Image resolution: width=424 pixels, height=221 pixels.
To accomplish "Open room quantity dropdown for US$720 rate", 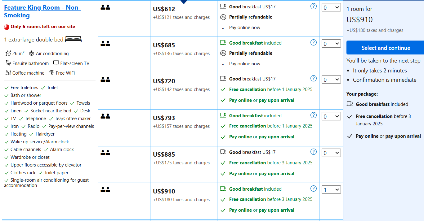I will click(x=331, y=80).
